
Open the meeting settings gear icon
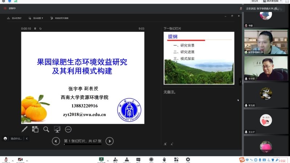coord(188,159)
